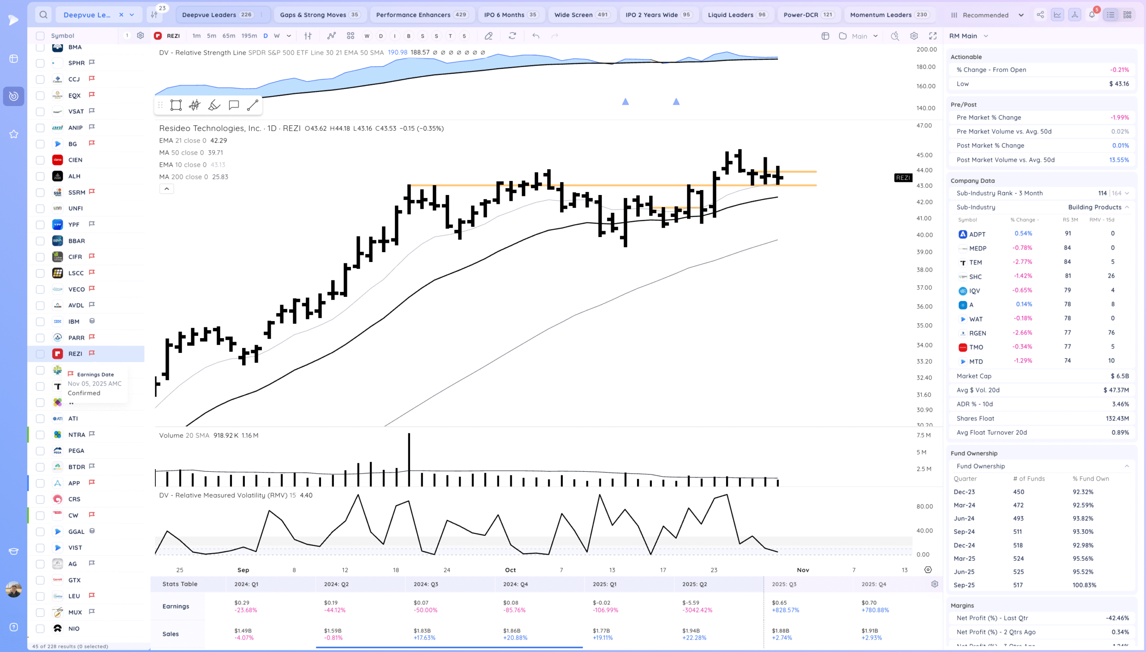Collapse the chart indicator legend

[x=166, y=189]
